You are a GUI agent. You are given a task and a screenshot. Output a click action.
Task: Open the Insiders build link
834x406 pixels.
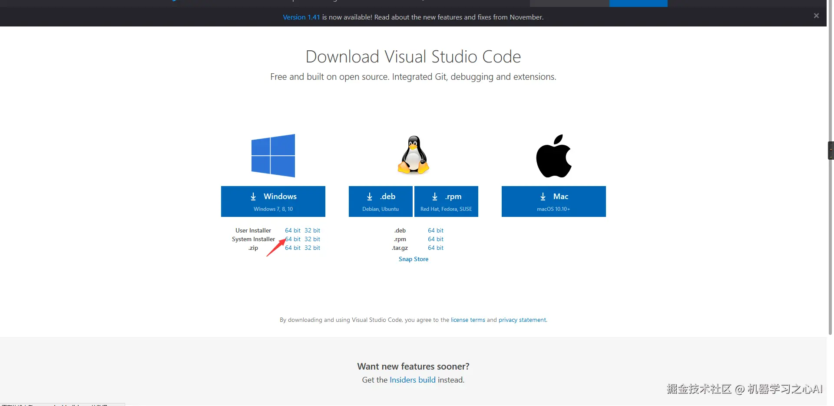(413, 380)
